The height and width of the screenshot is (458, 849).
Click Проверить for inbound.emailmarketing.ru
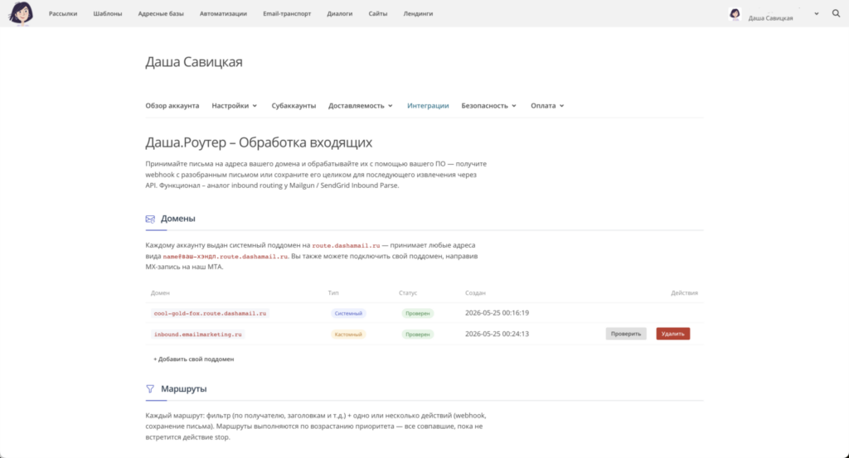626,334
